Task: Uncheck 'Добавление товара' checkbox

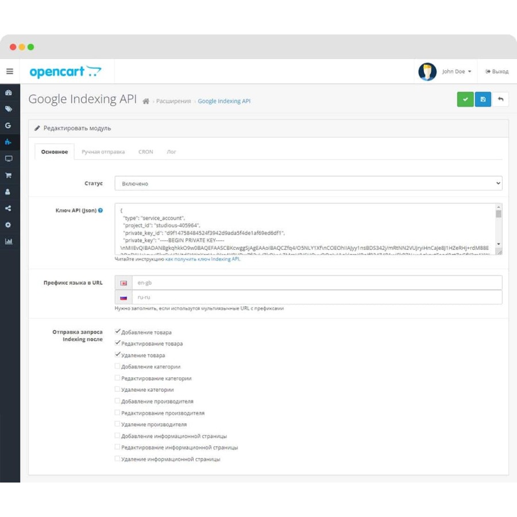Action: tap(117, 331)
